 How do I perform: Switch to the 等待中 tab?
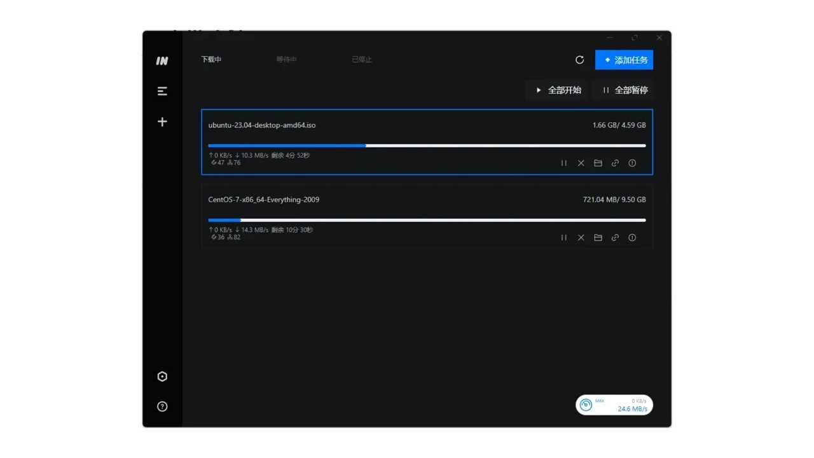pyautogui.click(x=286, y=60)
